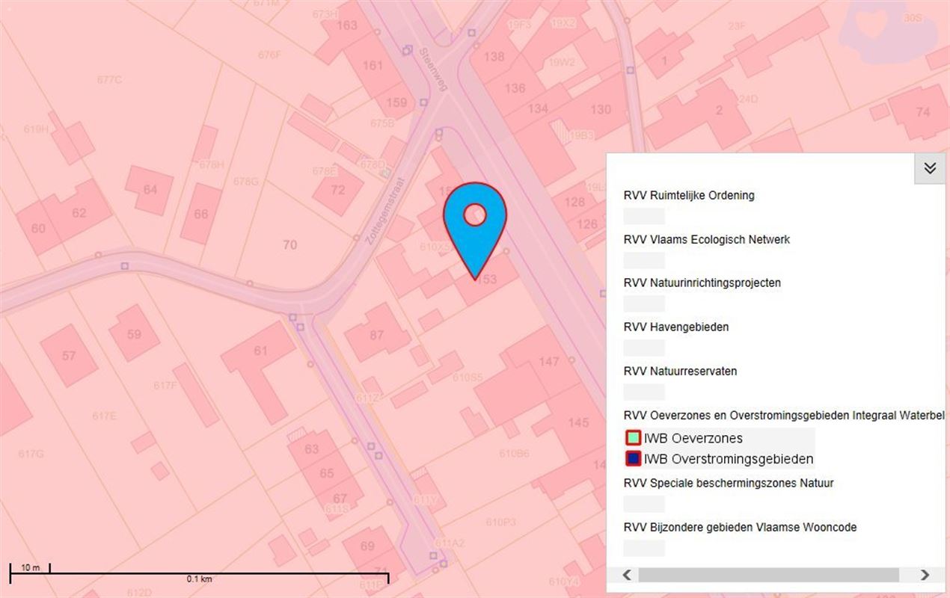950x598 pixels.
Task: Collapse the legend panel with the double chevron
Action: (930, 168)
